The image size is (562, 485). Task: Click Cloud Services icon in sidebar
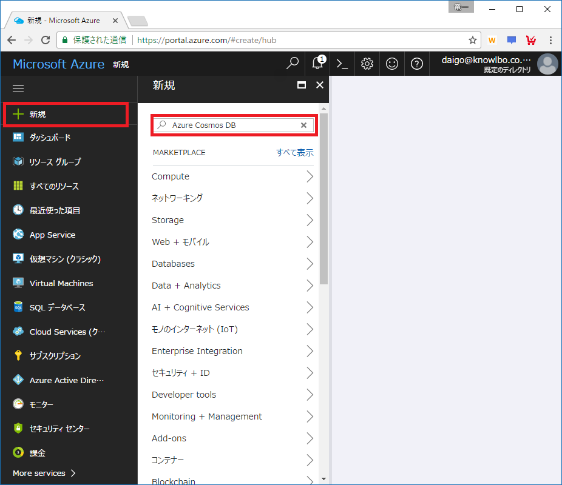[18, 332]
